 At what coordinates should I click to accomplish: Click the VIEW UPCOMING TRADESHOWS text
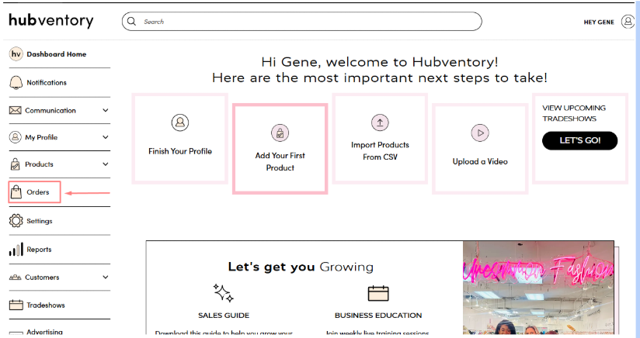tap(574, 113)
